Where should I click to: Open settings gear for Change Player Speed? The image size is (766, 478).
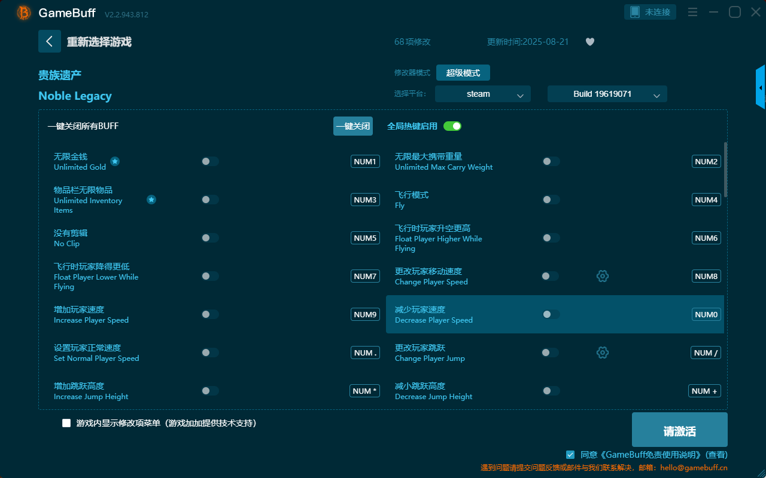603,276
